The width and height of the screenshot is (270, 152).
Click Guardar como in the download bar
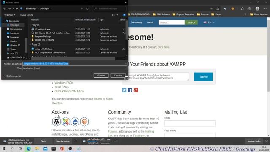(x=63, y=141)
